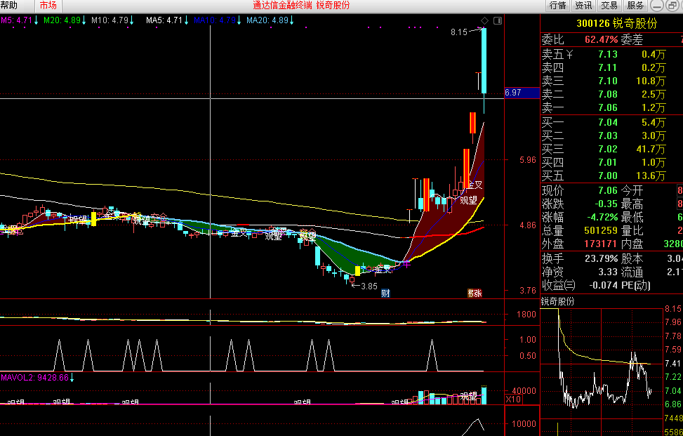Image resolution: width=683 pixels, height=436 pixels.
Task: Click the 卖三 price 7.10
Action: 608,81
